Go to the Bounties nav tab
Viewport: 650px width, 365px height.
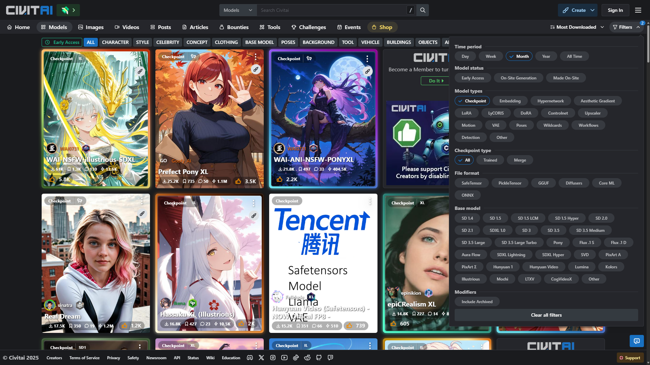[x=234, y=27]
